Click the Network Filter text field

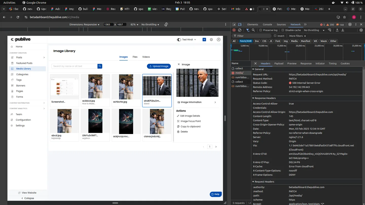(x=252, y=36)
